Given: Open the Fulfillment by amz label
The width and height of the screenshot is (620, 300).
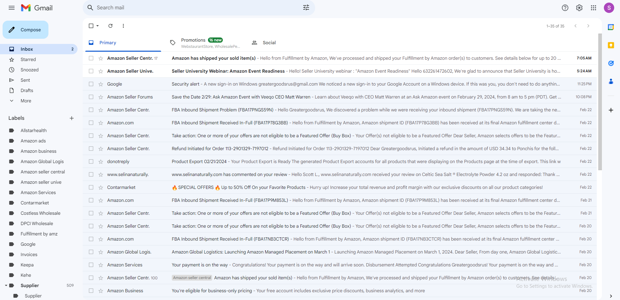Looking at the screenshot, I should [39, 234].
